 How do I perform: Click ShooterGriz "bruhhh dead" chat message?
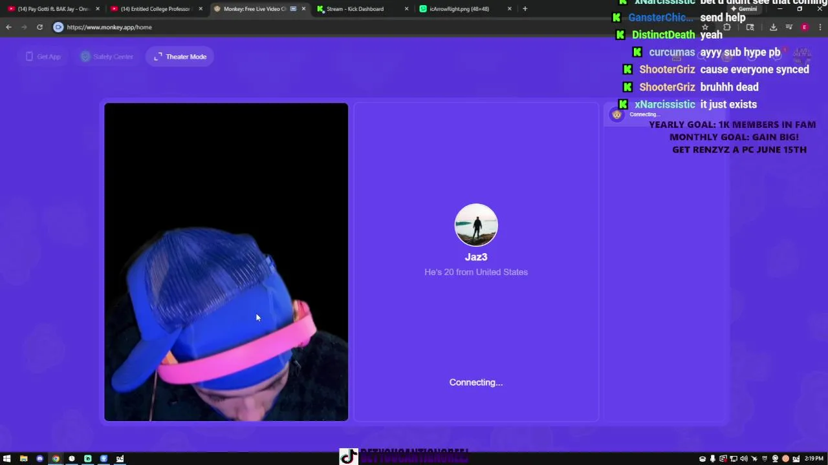point(730,87)
